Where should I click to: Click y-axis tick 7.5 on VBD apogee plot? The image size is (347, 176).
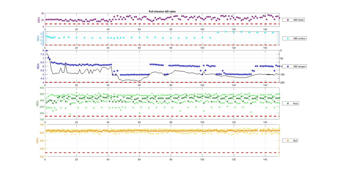42,54
